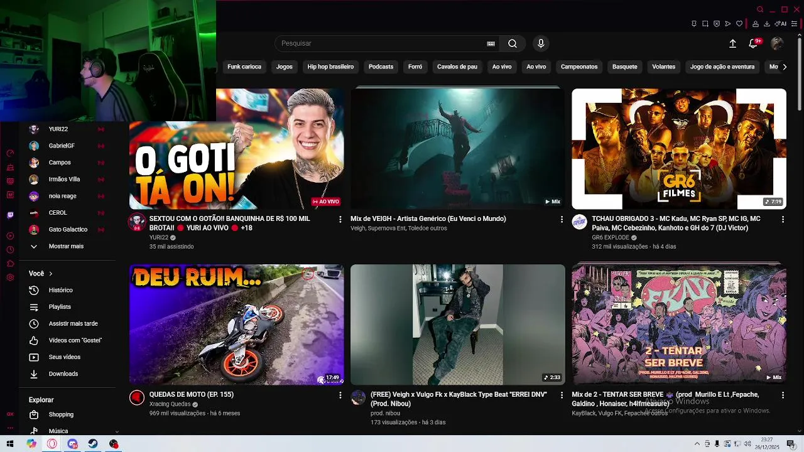
Task: Open the Xracing Quedas channel name
Action: 170,404
